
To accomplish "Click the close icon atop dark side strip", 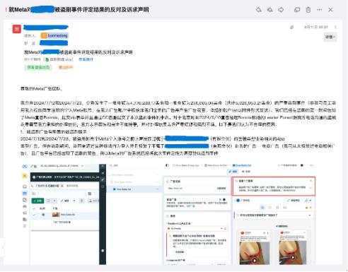I will (103, 166).
